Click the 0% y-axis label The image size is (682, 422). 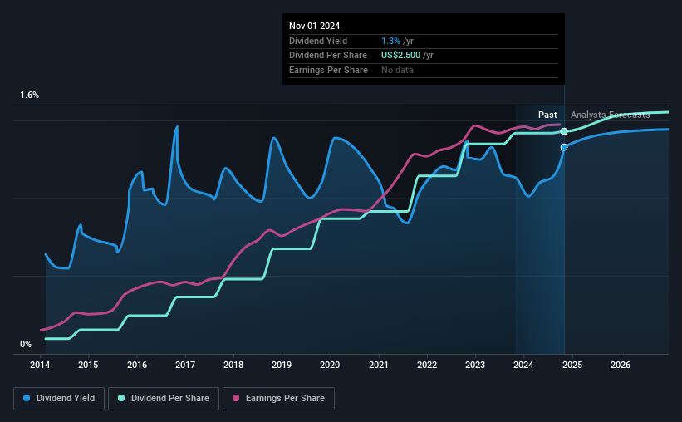coord(26,344)
